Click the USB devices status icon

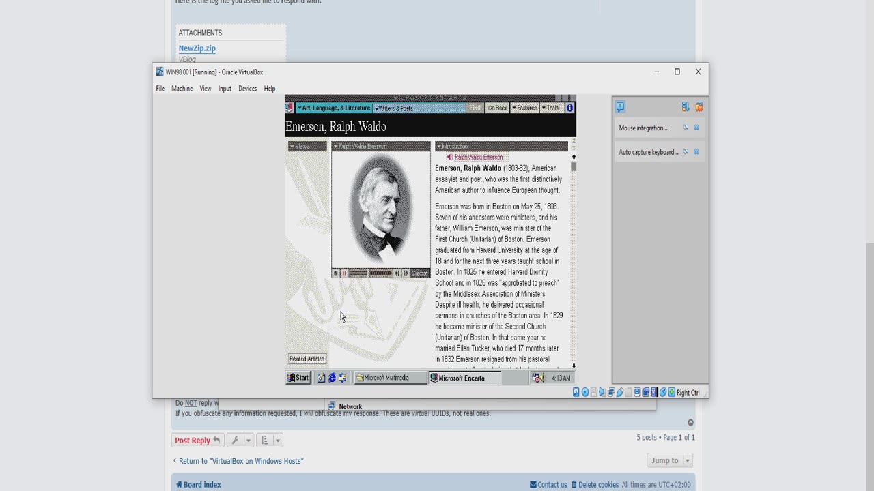[x=620, y=392]
